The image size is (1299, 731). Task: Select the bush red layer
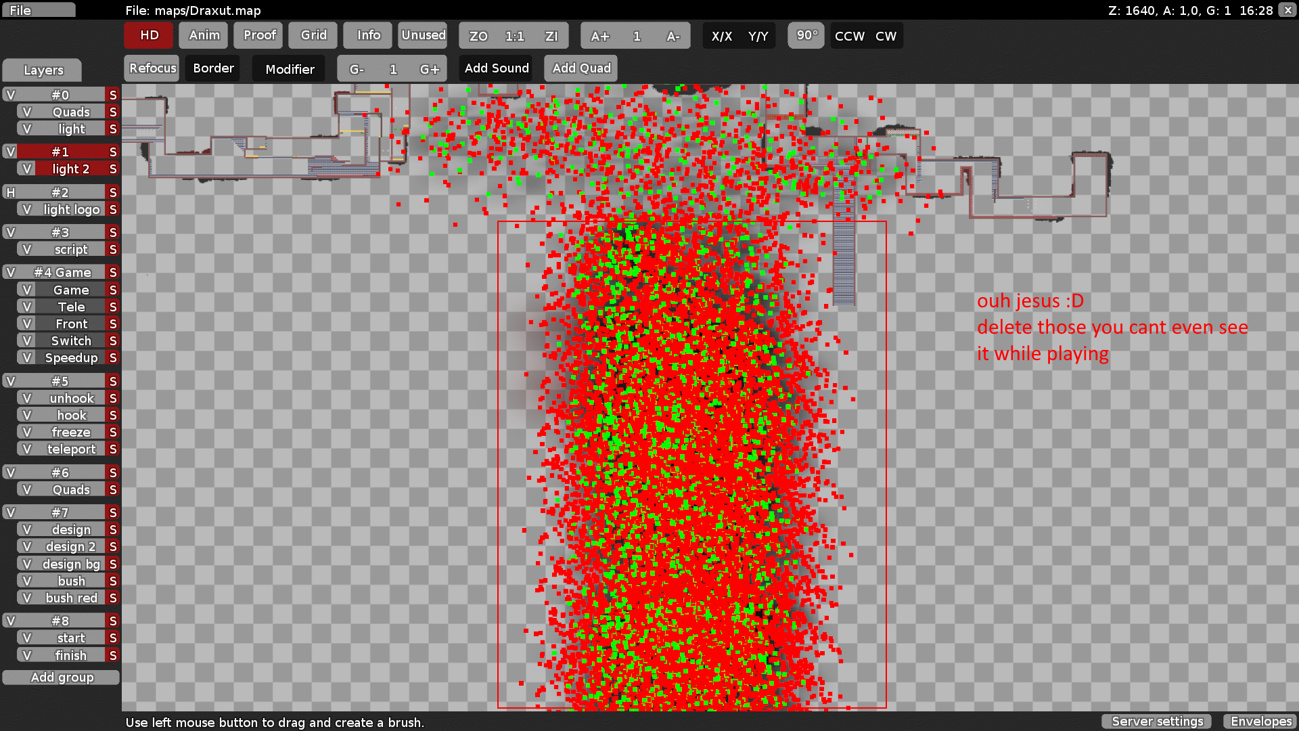(71, 598)
